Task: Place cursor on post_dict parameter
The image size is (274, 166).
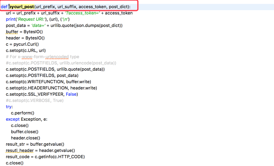Action: pos(118,7)
